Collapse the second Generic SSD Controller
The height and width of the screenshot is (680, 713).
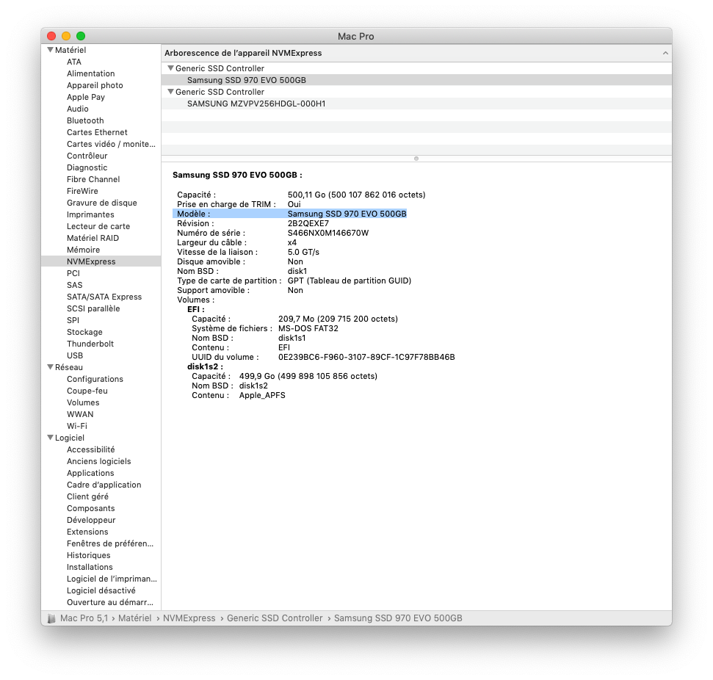[170, 92]
